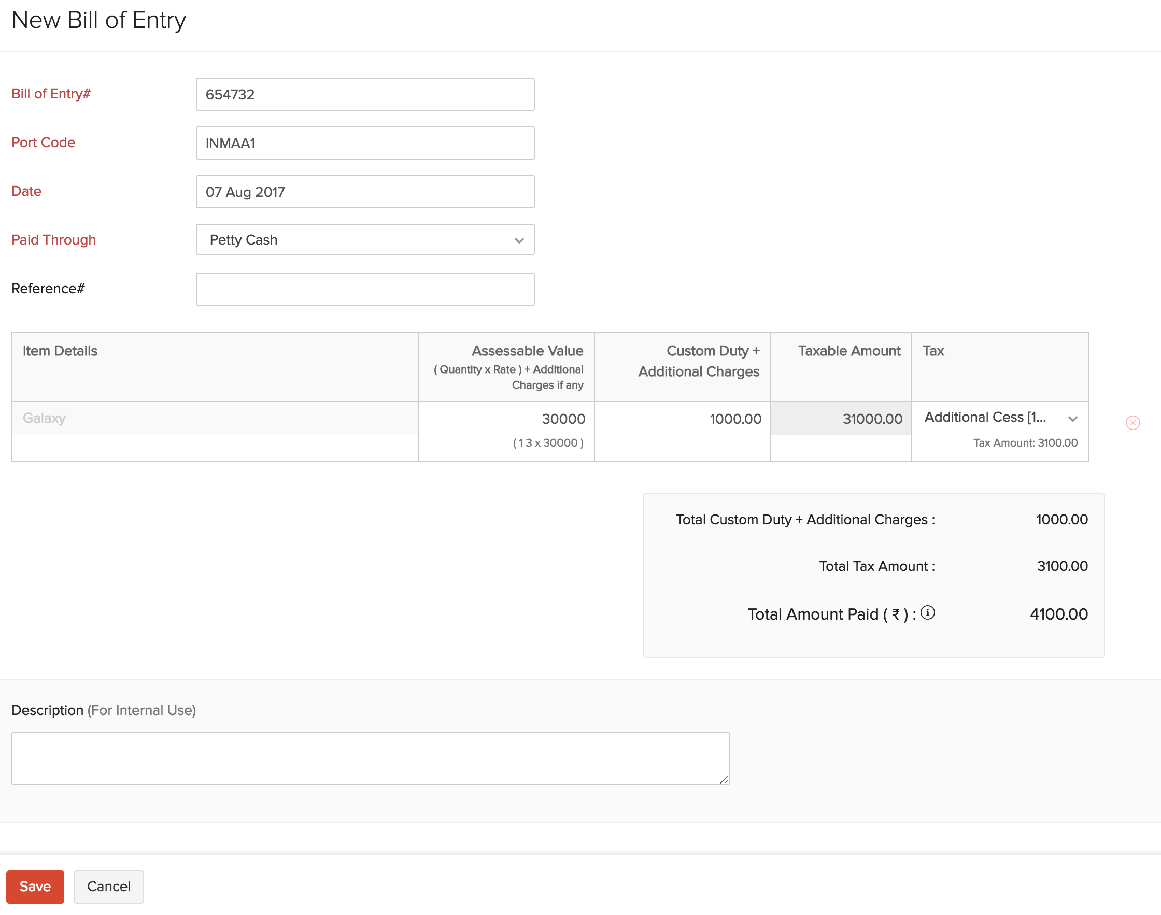Cancel creating the Bill of Entry

[x=108, y=887]
